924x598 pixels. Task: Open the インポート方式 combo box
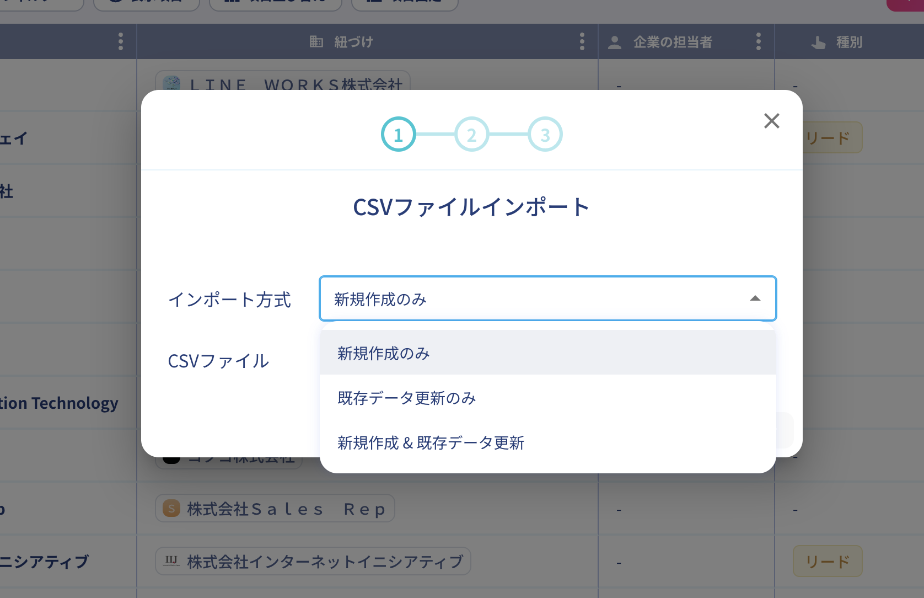[547, 298]
